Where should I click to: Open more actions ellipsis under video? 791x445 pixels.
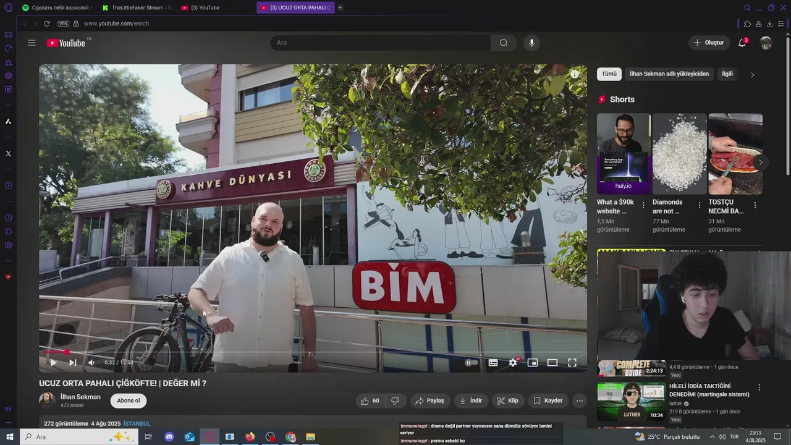coord(580,400)
